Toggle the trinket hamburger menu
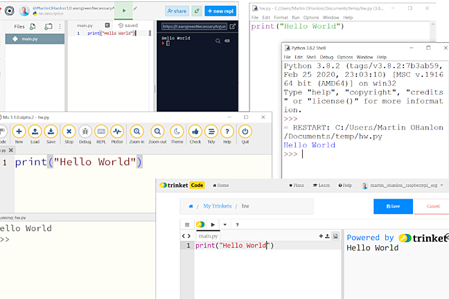 (x=186, y=224)
